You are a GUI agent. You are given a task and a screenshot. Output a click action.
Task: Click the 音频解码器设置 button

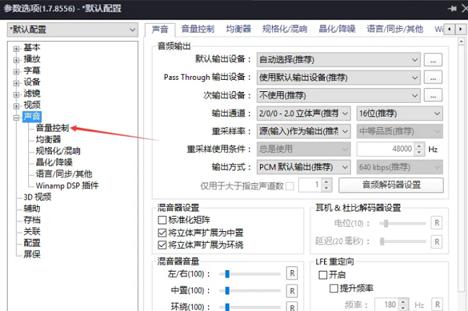[x=391, y=185]
